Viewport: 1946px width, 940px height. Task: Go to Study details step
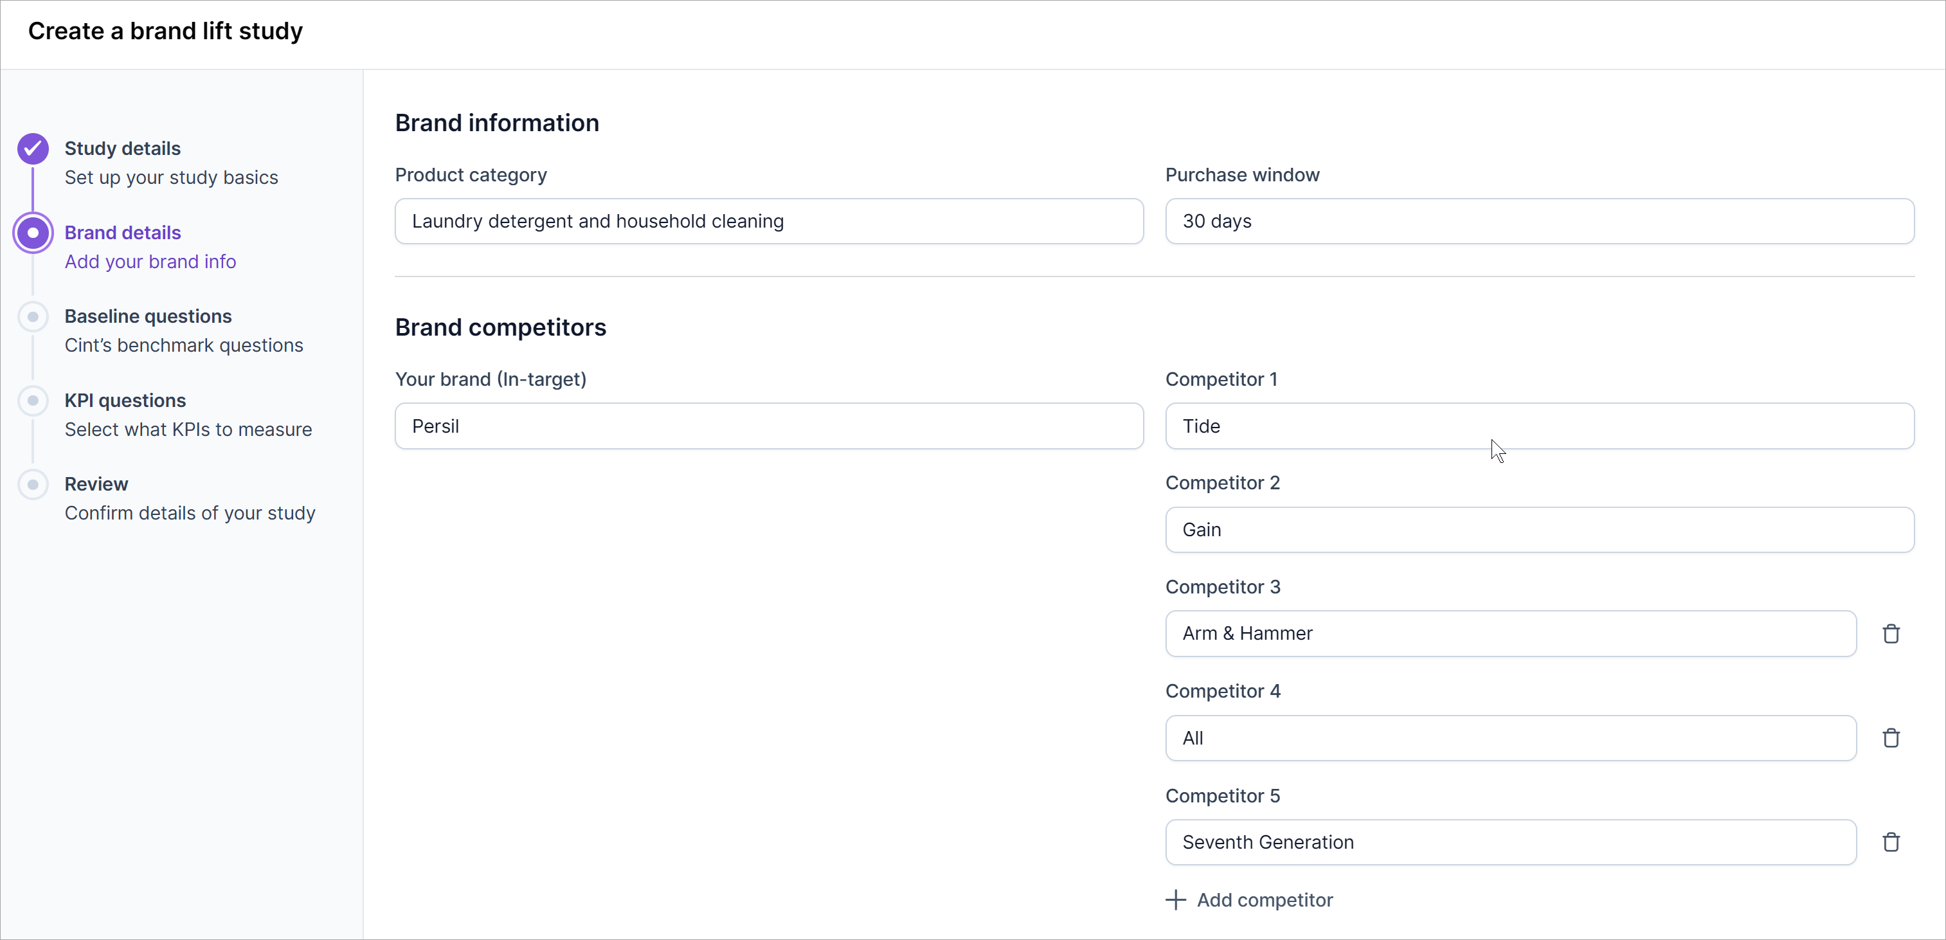[x=122, y=149]
